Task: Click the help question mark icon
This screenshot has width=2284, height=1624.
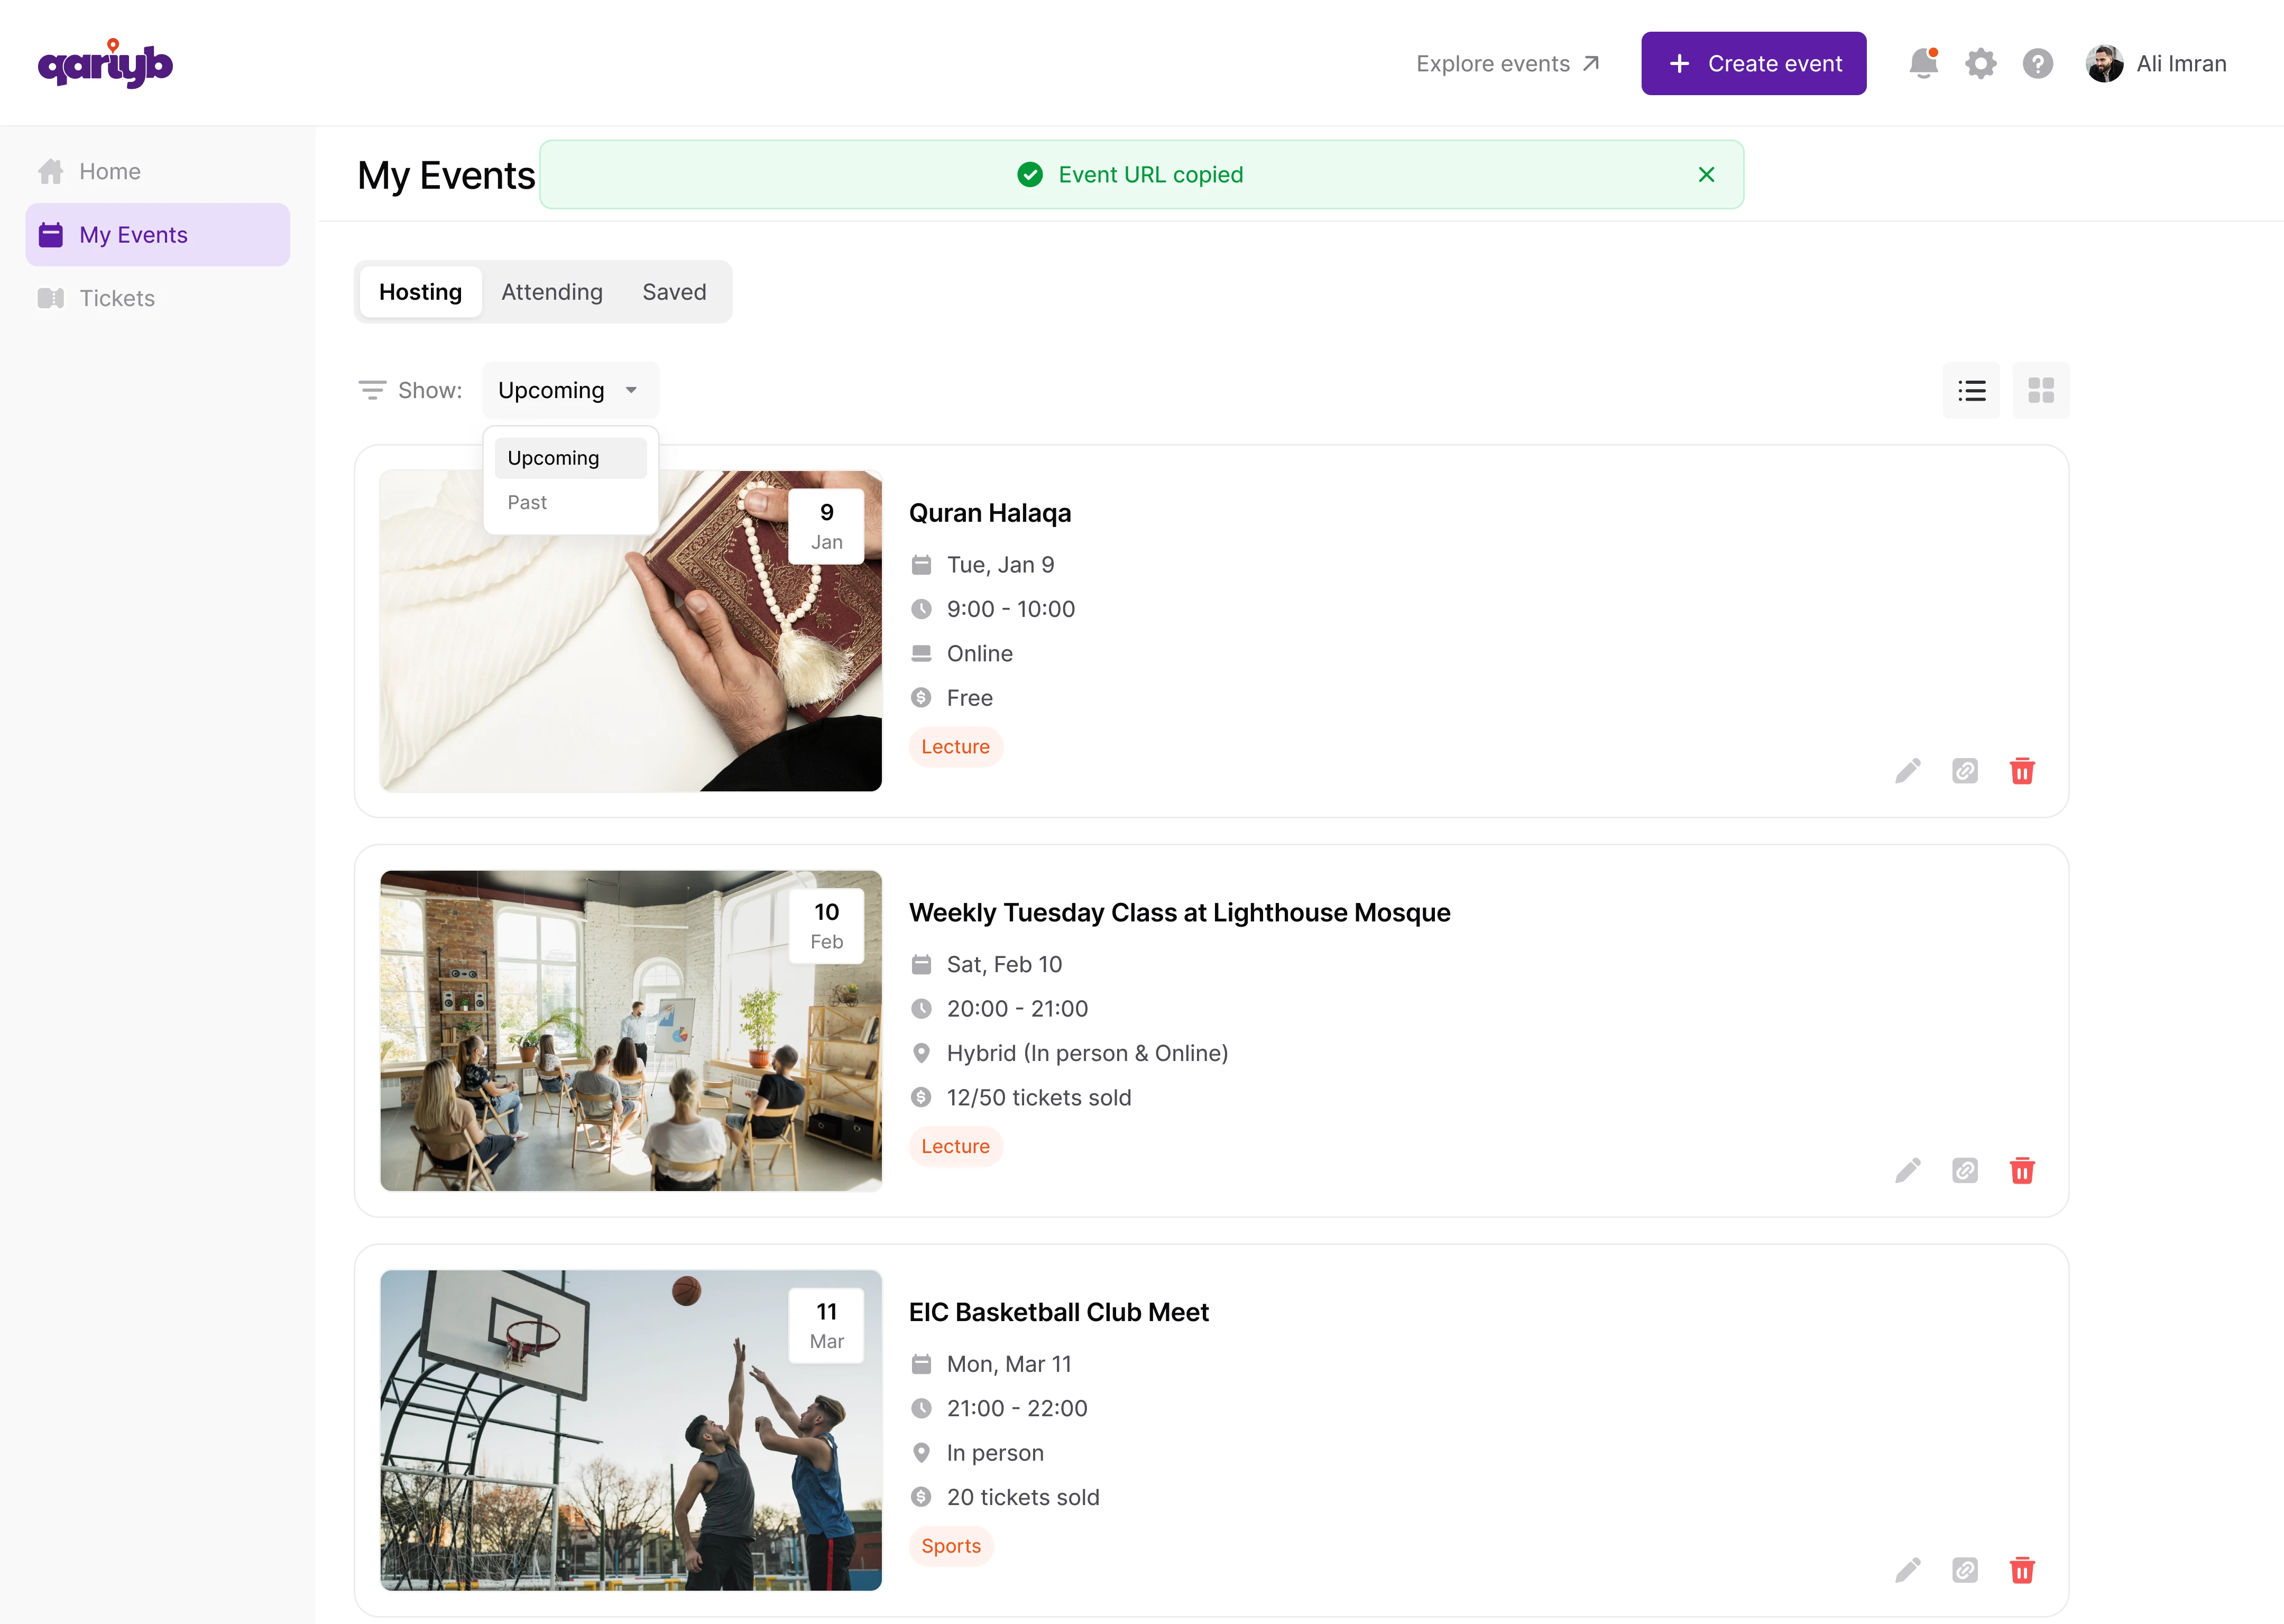Action: [2037, 64]
